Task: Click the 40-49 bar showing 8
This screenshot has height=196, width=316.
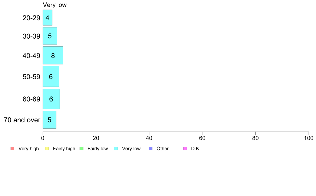Action: tap(53, 55)
